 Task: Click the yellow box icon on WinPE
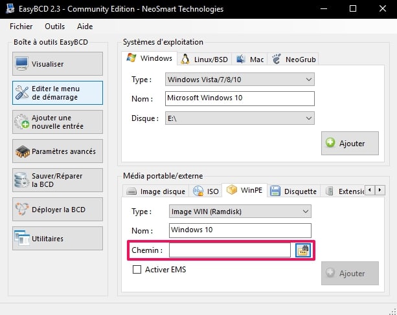(231, 190)
